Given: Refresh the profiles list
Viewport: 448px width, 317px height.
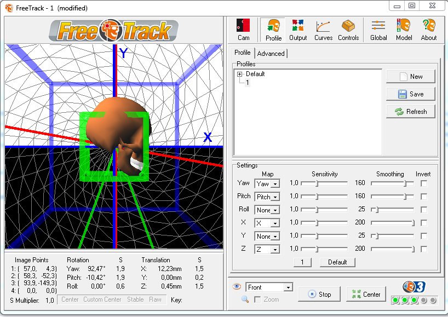Looking at the screenshot, I should coord(411,111).
